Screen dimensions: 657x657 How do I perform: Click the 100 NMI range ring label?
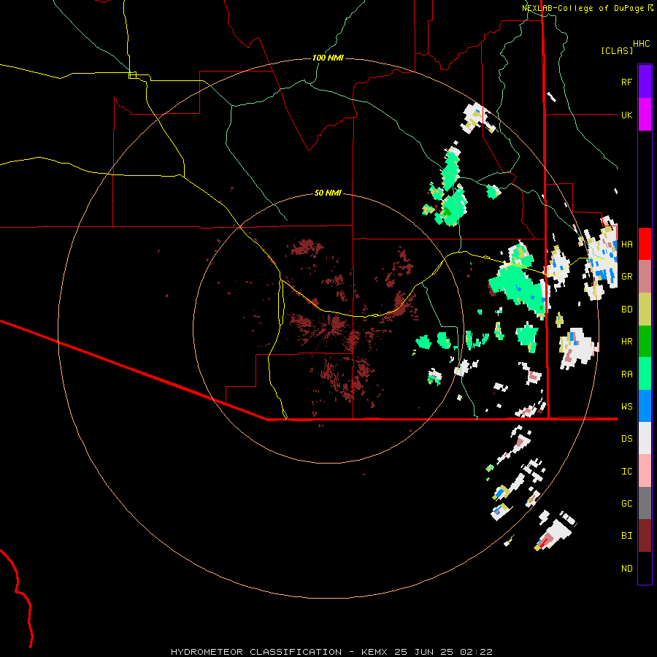pos(328,58)
